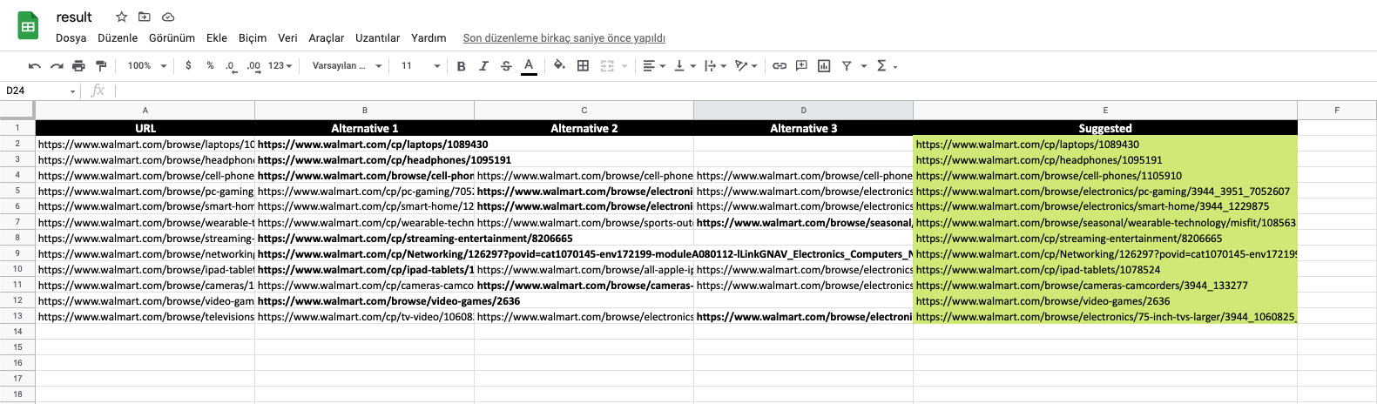The height and width of the screenshot is (404, 1377).
Task: Select column D header
Action: 803,111
